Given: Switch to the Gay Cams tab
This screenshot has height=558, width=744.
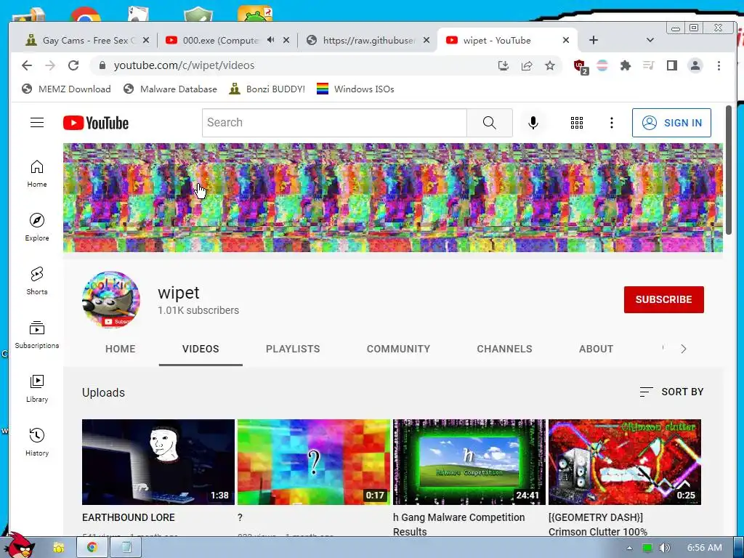Looking at the screenshot, I should pos(88,41).
